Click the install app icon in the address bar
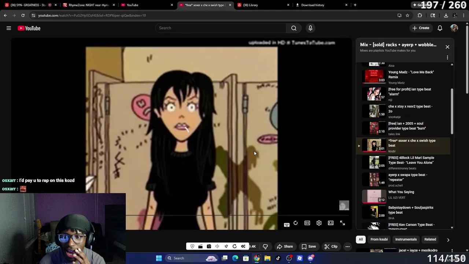 [399, 15]
